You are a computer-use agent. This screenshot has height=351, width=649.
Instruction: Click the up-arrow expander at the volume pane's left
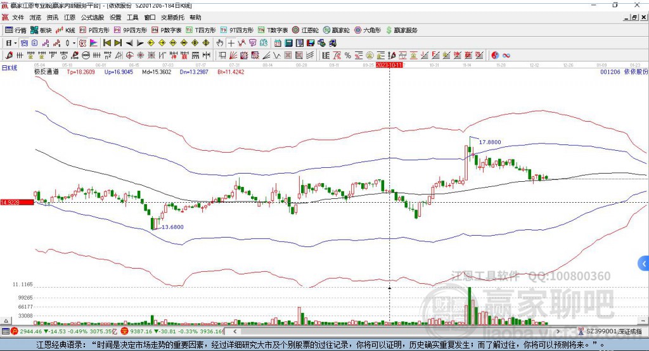tap(6, 321)
